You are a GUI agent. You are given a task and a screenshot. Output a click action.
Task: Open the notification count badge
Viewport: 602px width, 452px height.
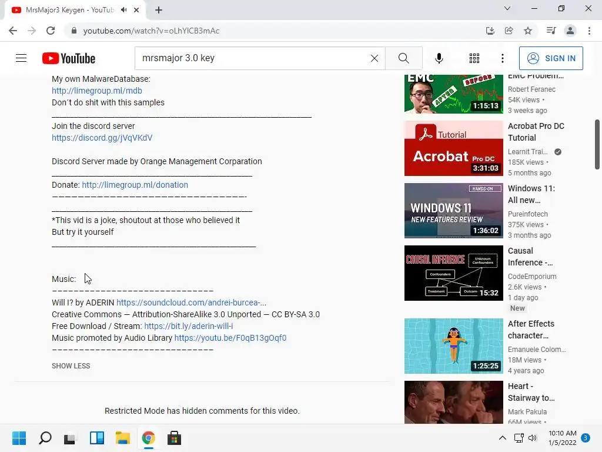coord(586,438)
